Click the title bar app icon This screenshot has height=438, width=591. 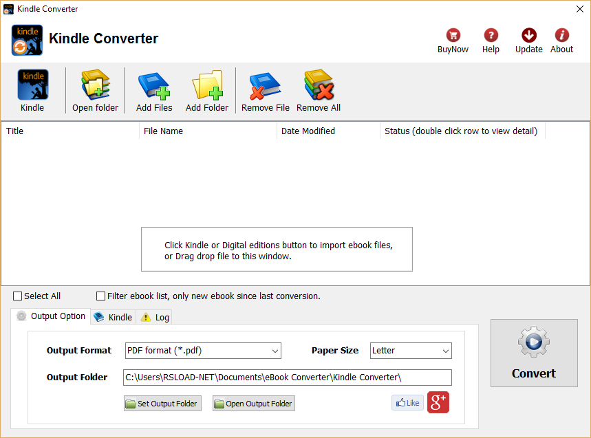pos(8,9)
